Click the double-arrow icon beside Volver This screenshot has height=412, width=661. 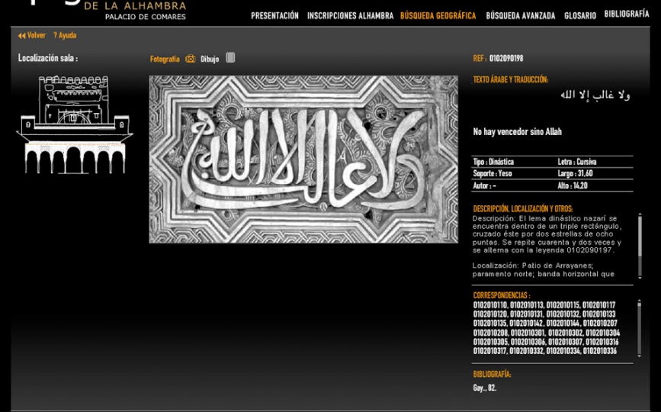coord(22,36)
